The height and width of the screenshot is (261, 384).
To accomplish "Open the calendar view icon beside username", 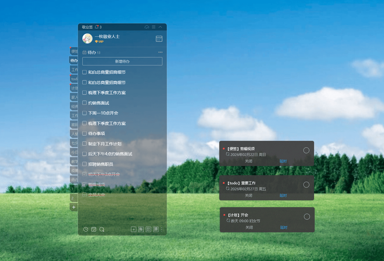I will (159, 38).
